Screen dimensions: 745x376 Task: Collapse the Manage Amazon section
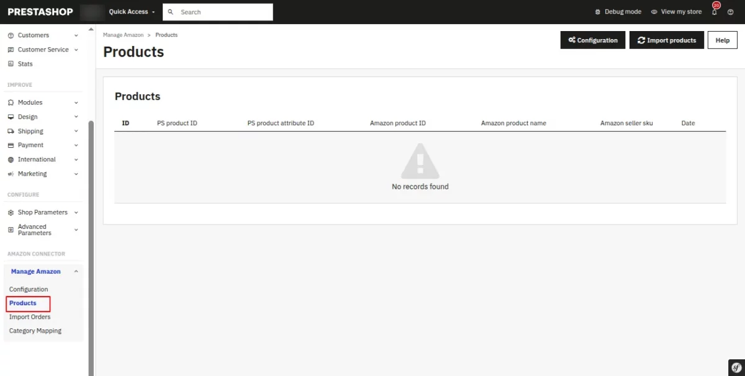pos(76,271)
